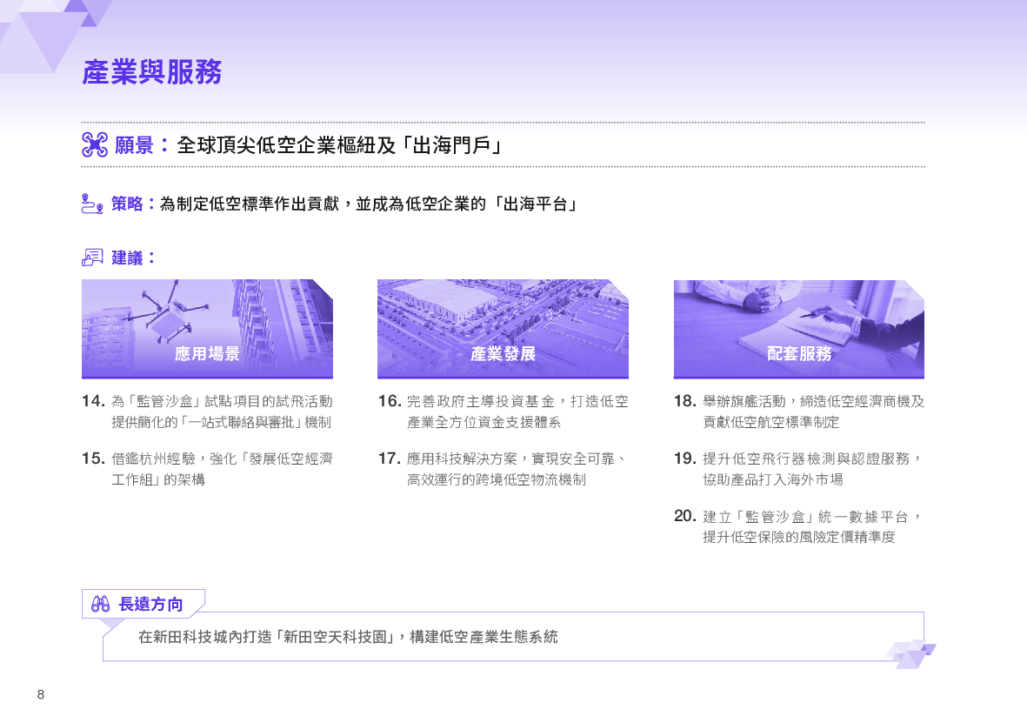1027x723 pixels.
Task: Click the chat icon beside 建議
Action: pos(92,258)
